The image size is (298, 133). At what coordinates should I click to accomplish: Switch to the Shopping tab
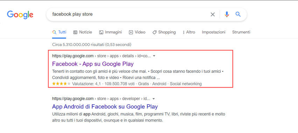click(164, 32)
